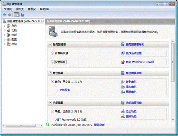Expand the 功能 tree node arrow
This screenshot has height=136, width=178.
[5, 31]
